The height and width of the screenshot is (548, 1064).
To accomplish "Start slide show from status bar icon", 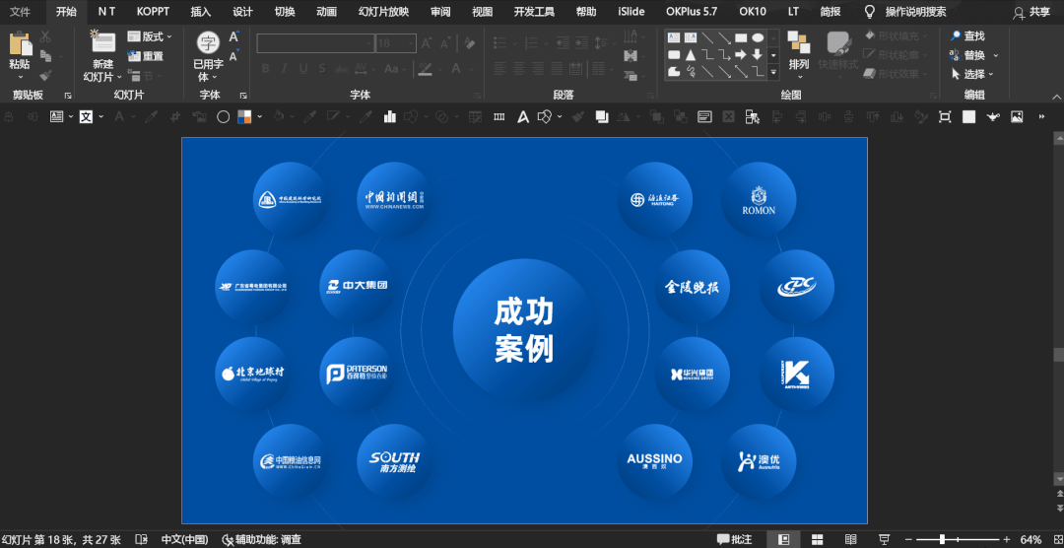I will click(884, 540).
